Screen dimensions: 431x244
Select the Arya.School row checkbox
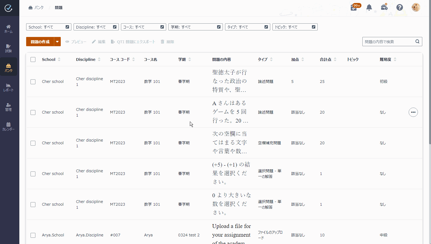click(33, 235)
